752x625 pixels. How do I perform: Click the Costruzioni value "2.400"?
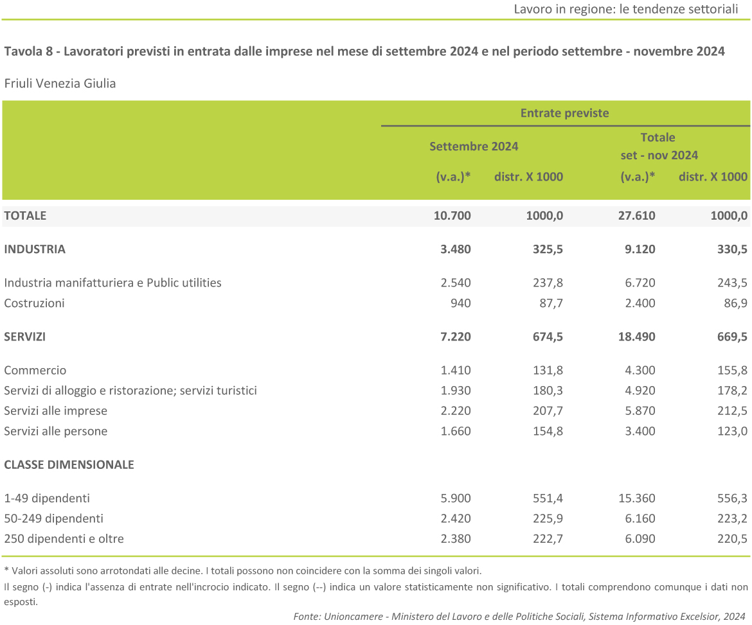640,303
